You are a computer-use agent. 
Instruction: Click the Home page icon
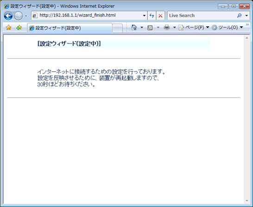click(x=134, y=28)
